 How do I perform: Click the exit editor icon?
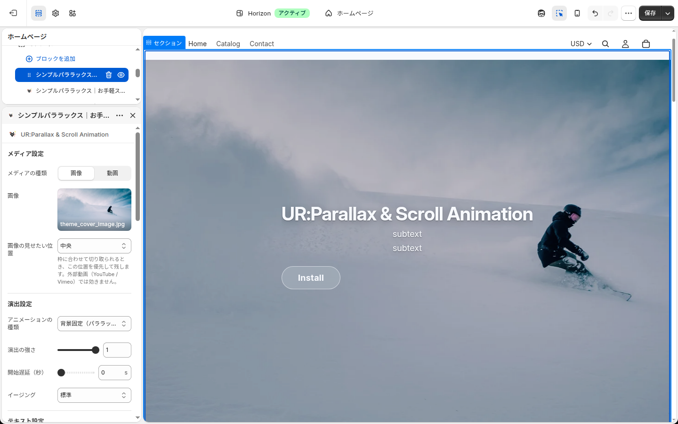click(13, 13)
